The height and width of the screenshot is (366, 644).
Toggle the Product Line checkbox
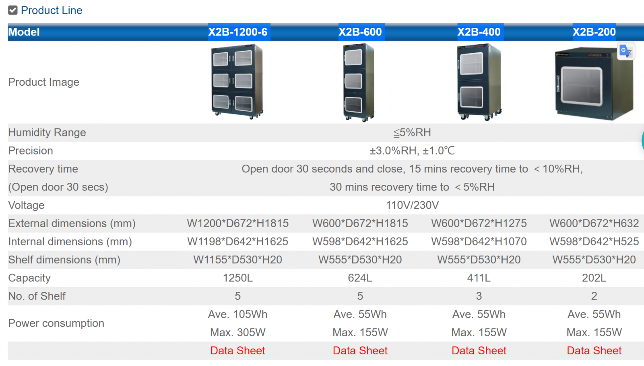point(13,10)
